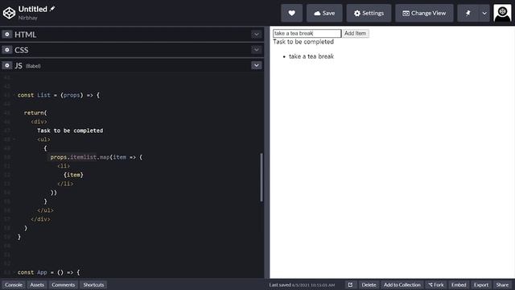
Task: Open the Comments panel
Action: tap(63, 284)
